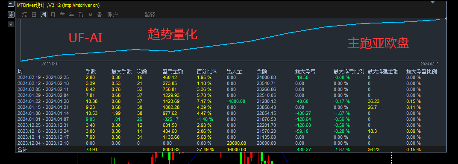Viewport: 458px width, 164px height.
Task: Click the 次数 column header
Action: (142, 71)
